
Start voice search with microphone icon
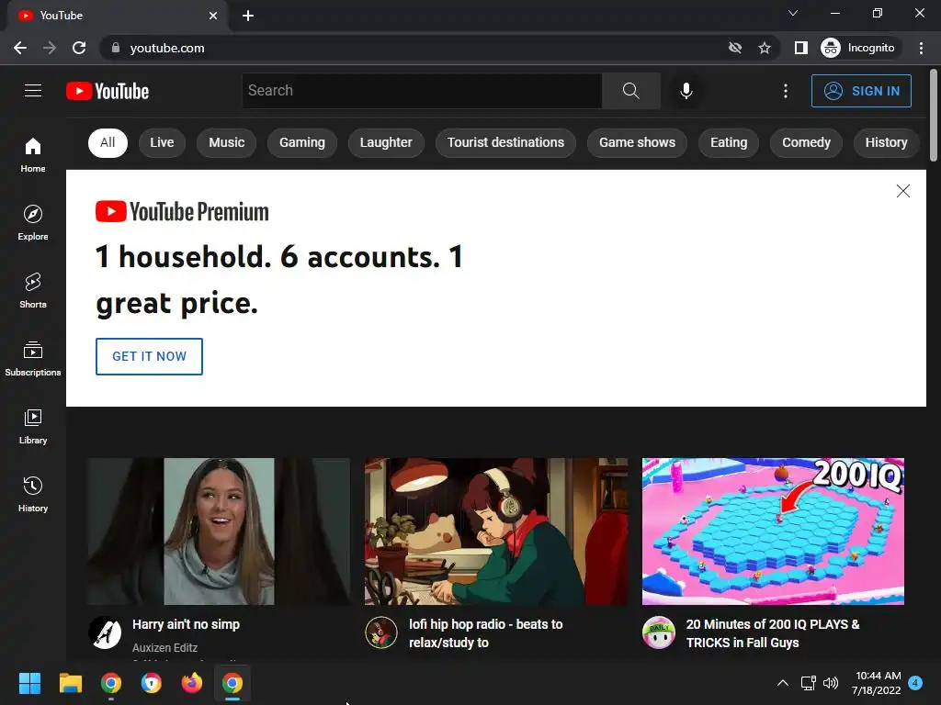pyautogui.click(x=686, y=91)
